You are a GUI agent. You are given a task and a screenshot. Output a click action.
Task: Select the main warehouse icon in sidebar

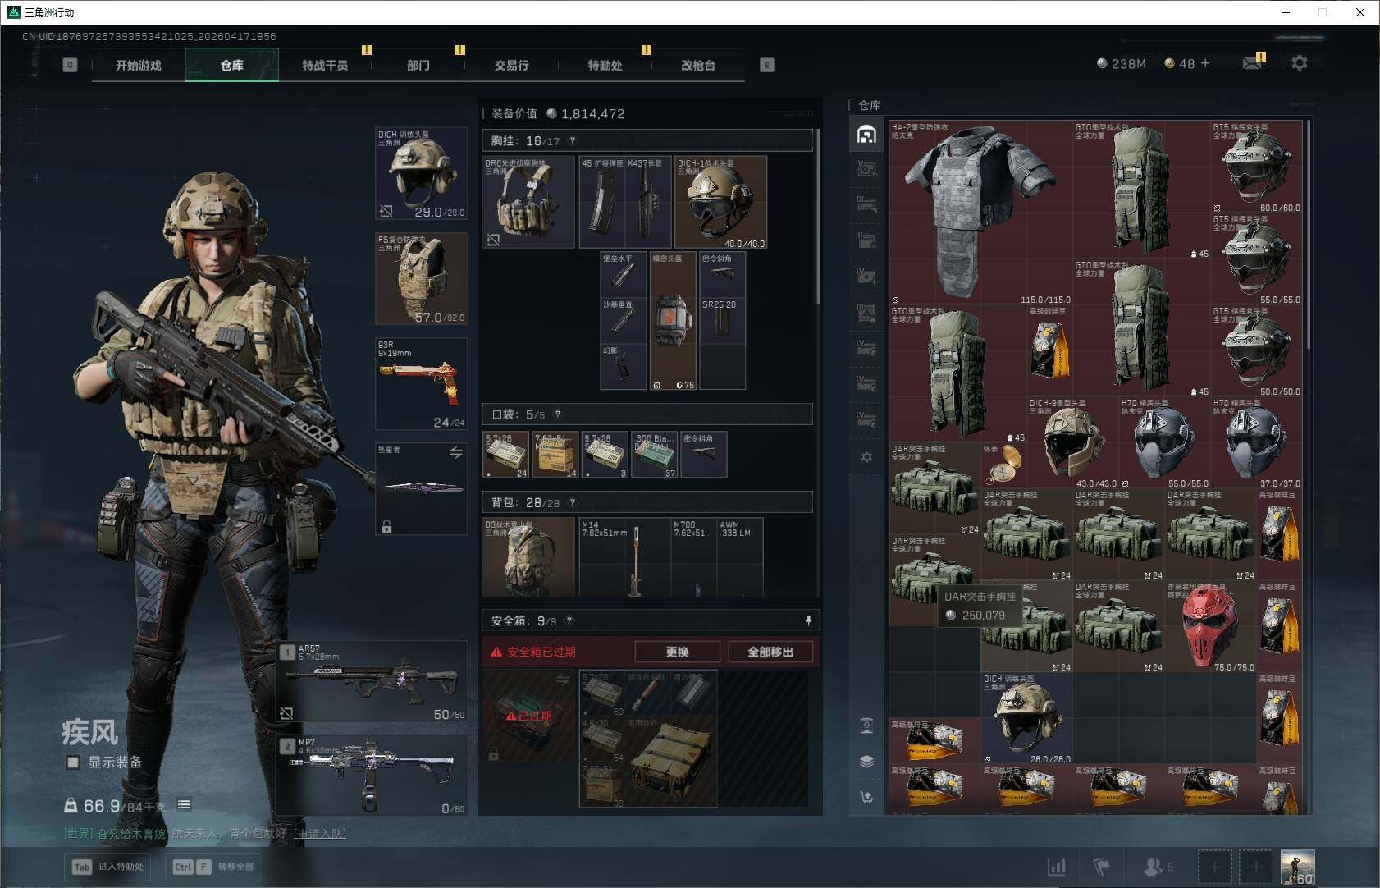pyautogui.click(x=866, y=135)
